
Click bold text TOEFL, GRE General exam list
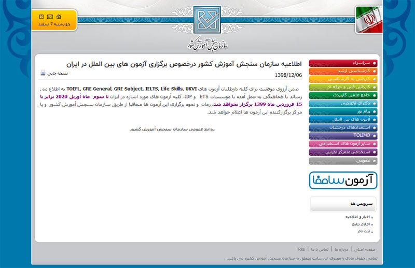coord(132,89)
